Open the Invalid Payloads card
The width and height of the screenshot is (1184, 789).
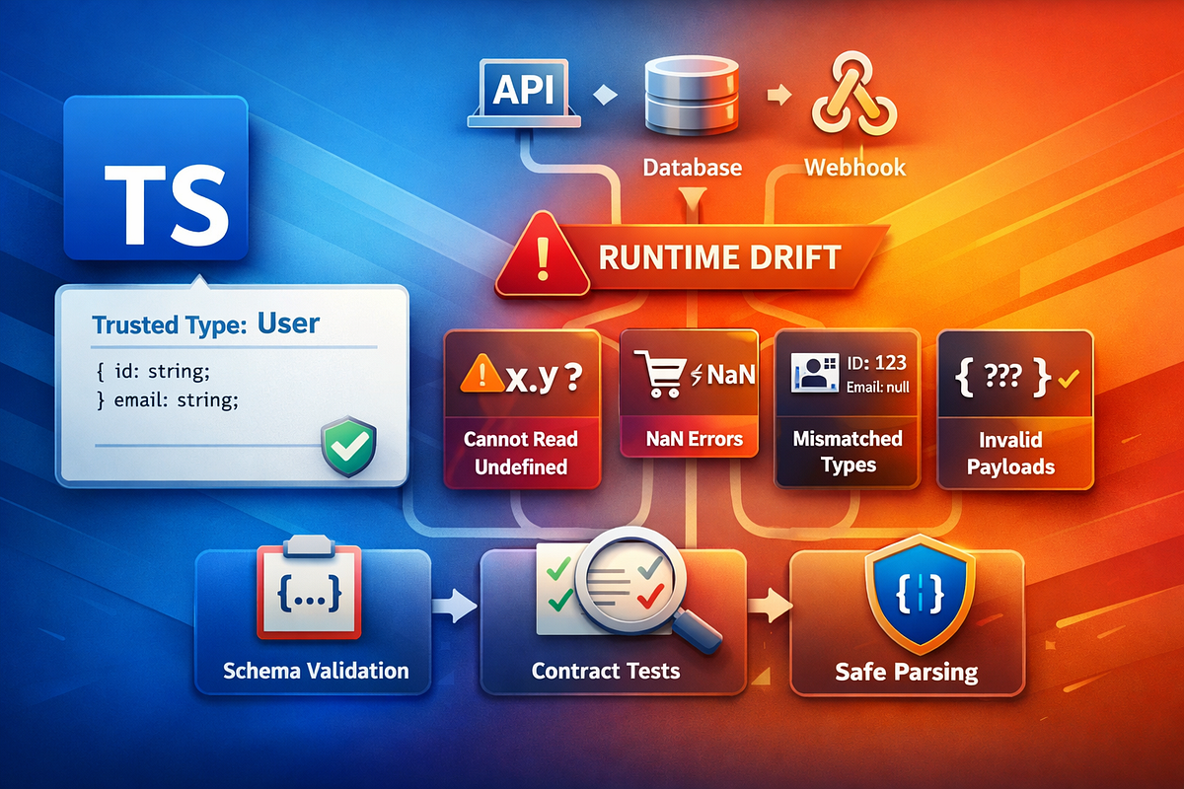click(x=1013, y=409)
